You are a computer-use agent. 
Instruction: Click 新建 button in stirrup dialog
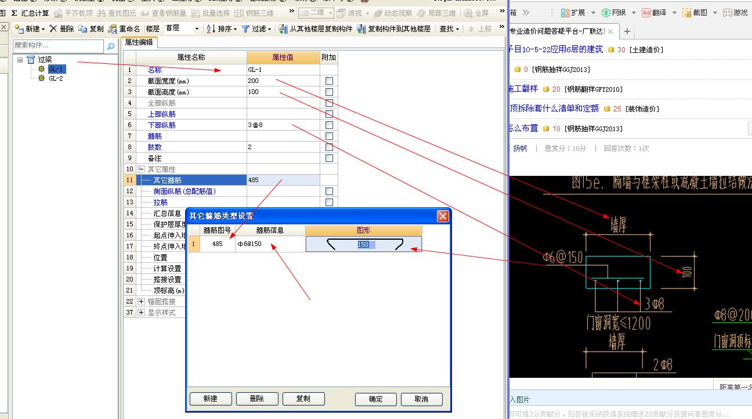210,399
